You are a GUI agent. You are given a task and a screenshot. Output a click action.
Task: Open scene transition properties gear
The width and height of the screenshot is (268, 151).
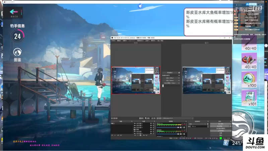click(208, 124)
